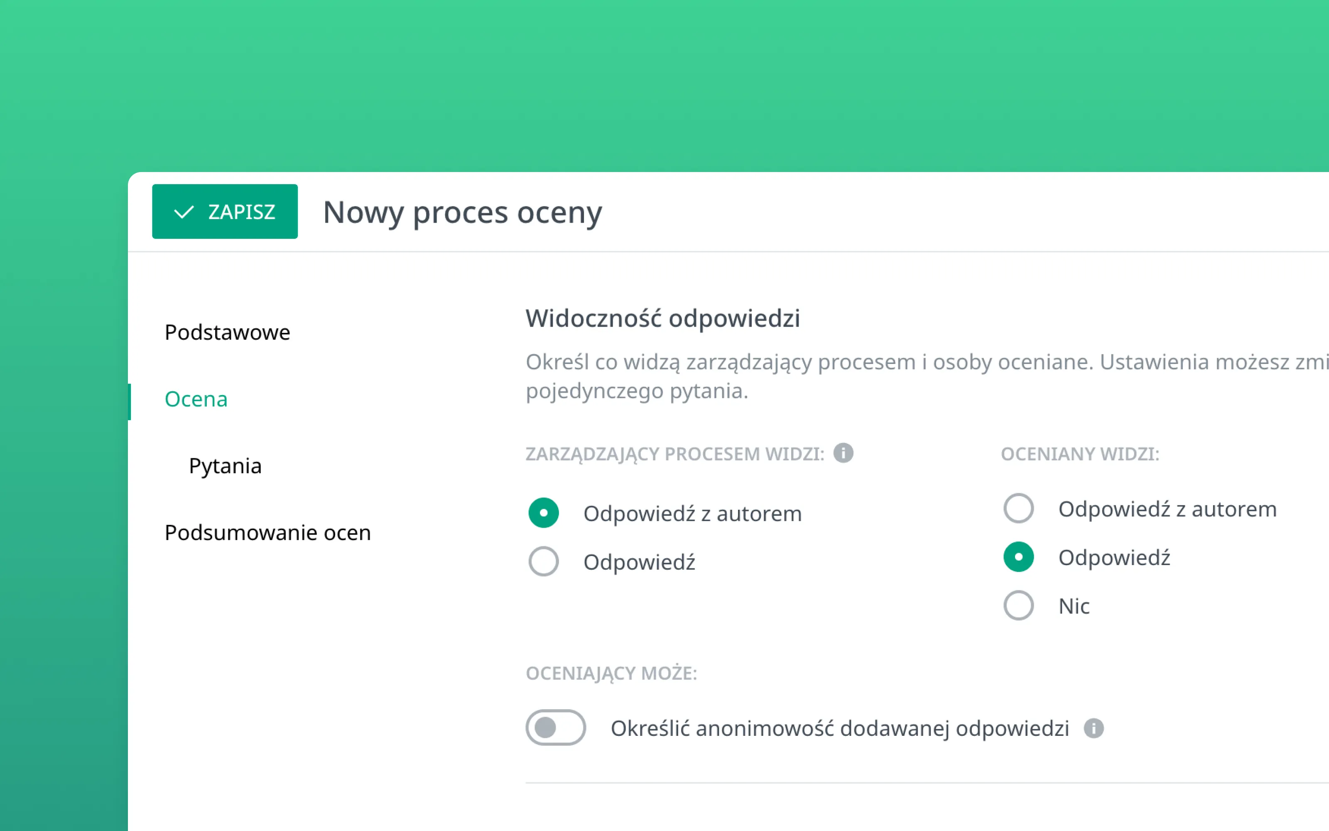Click the Określić anonimowość dodawanej odpowiedzi label
Viewport: 1329px width, 831px height.
click(840, 729)
